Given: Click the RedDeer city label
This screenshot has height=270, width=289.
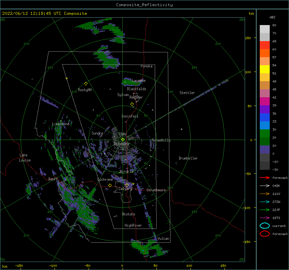Looking at the screenshot, I should click(x=136, y=97).
